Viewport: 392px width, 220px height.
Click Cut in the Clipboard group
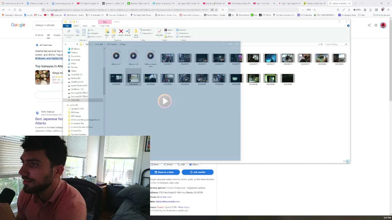pos(90,30)
